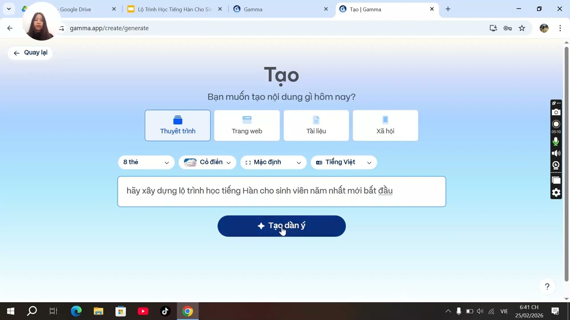Close the Google Drive tab

tap(114, 9)
